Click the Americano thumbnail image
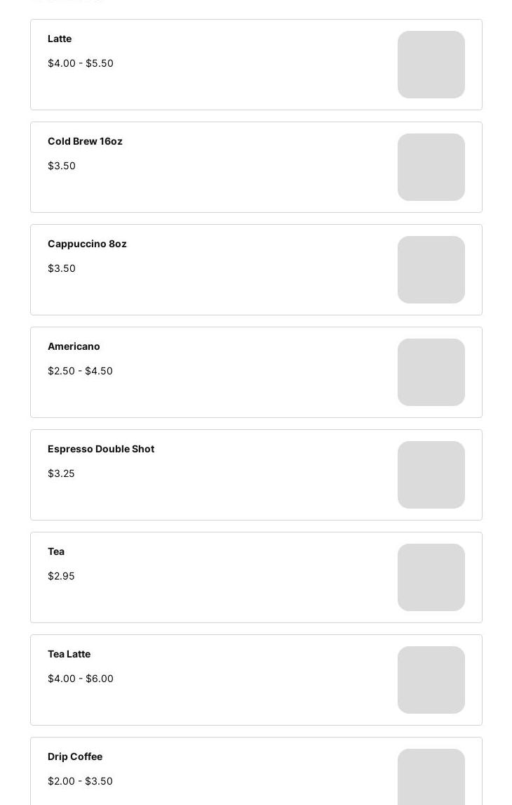 (x=431, y=372)
